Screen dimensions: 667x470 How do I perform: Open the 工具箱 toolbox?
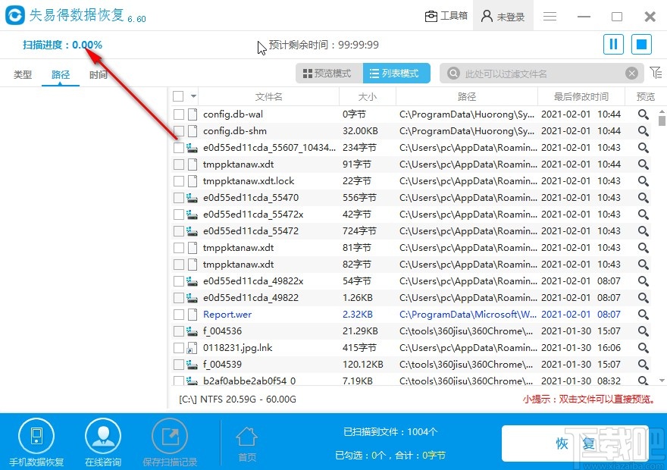point(446,16)
